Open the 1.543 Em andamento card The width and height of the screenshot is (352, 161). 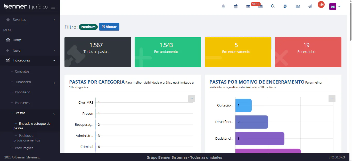pyautogui.click(x=168, y=52)
